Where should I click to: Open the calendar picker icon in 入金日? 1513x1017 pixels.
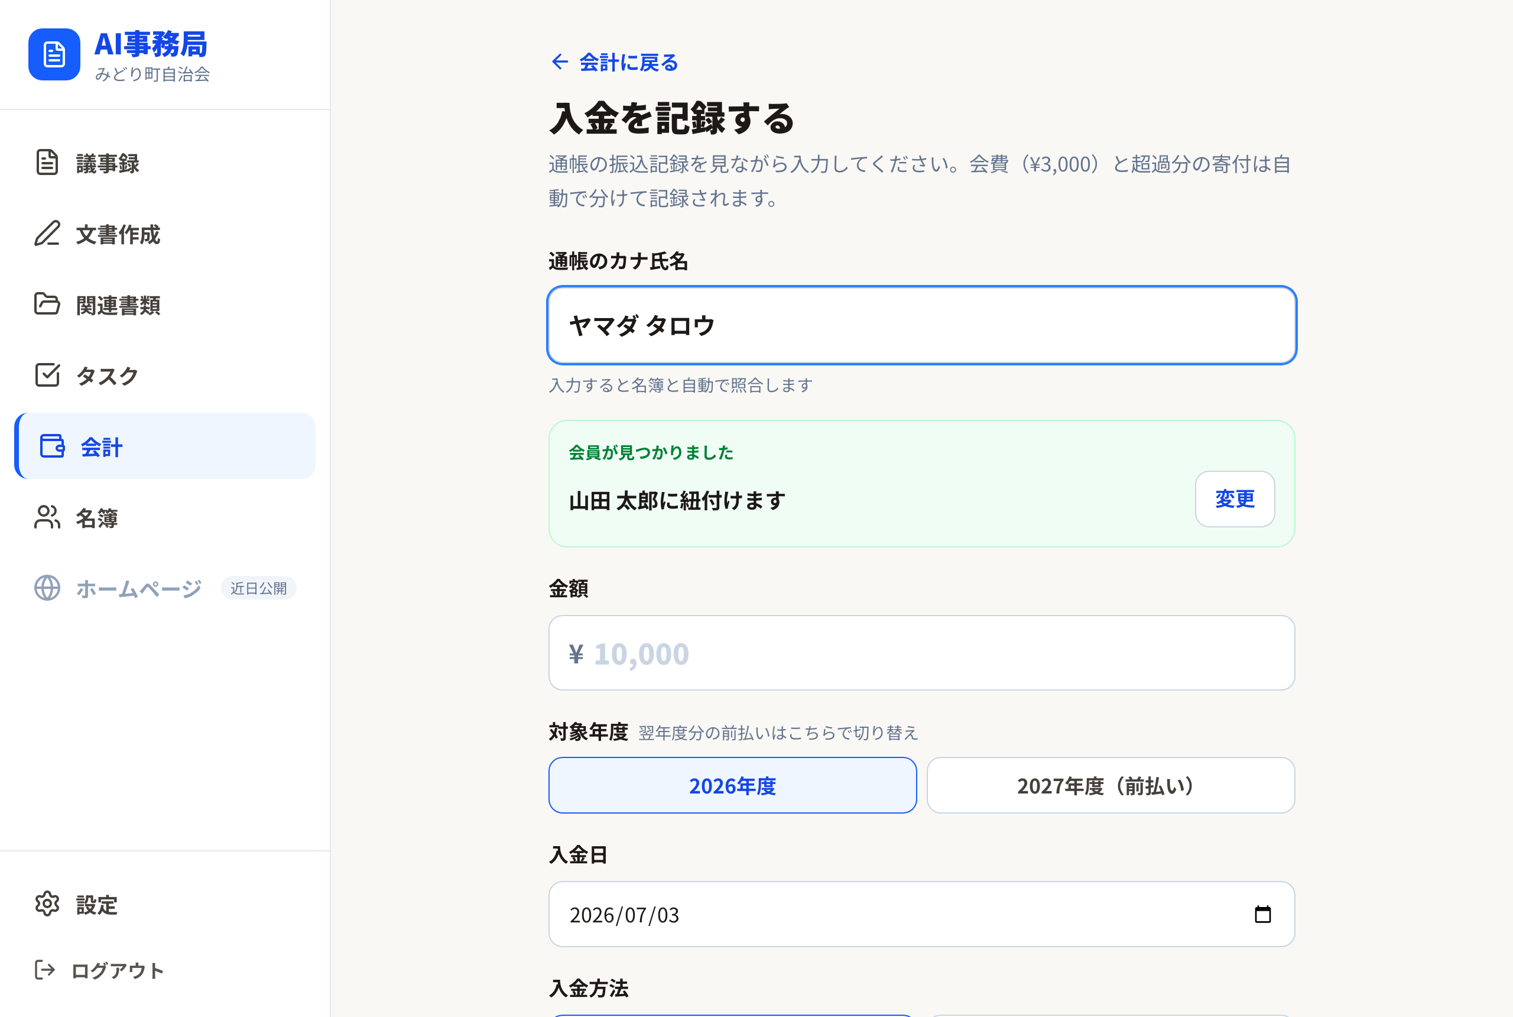1263,915
